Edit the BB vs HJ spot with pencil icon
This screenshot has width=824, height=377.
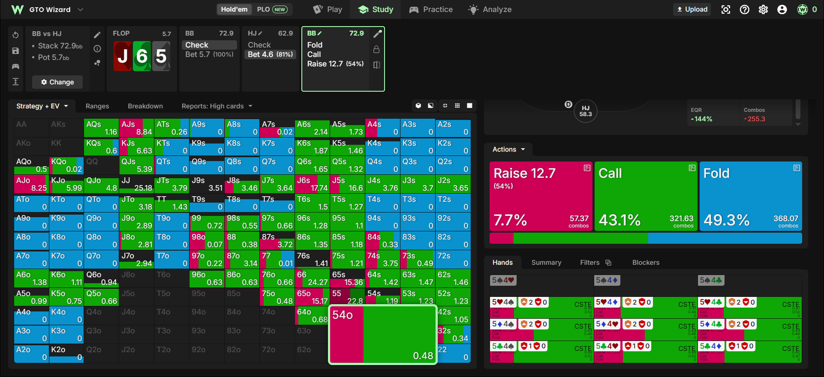[x=97, y=35]
